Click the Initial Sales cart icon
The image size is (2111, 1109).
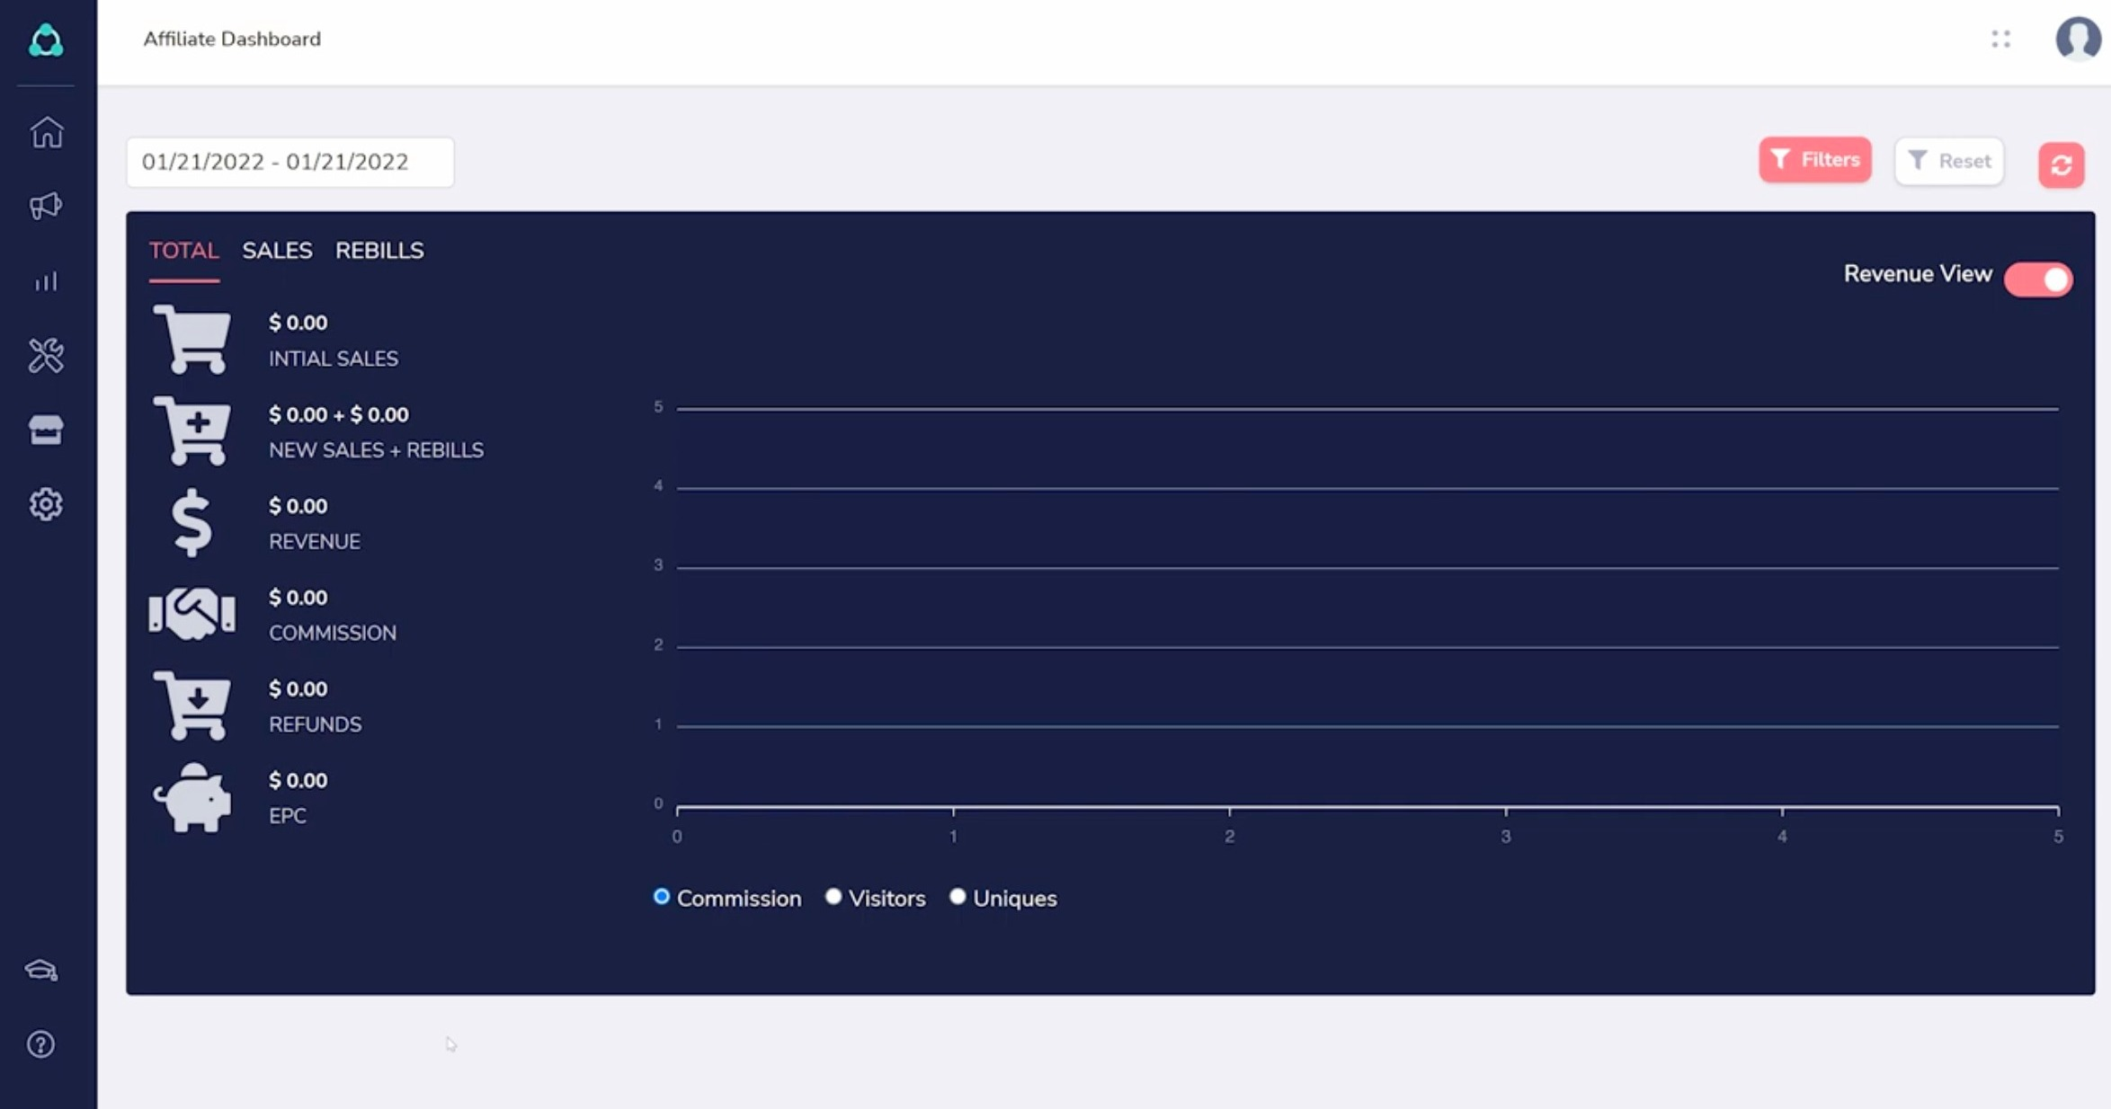click(192, 339)
